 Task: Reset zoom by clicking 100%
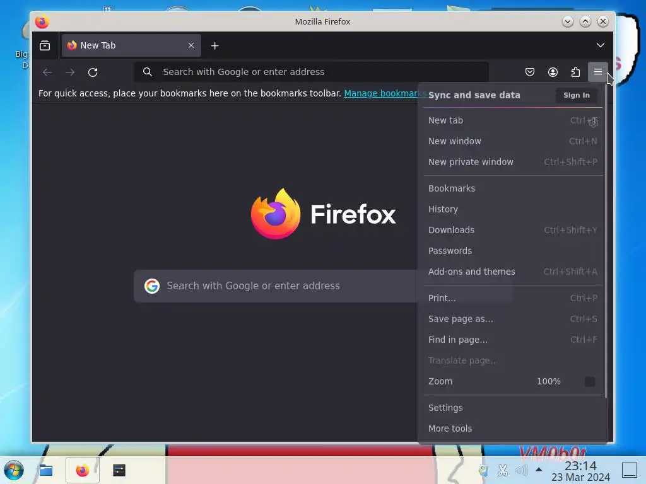(549, 381)
